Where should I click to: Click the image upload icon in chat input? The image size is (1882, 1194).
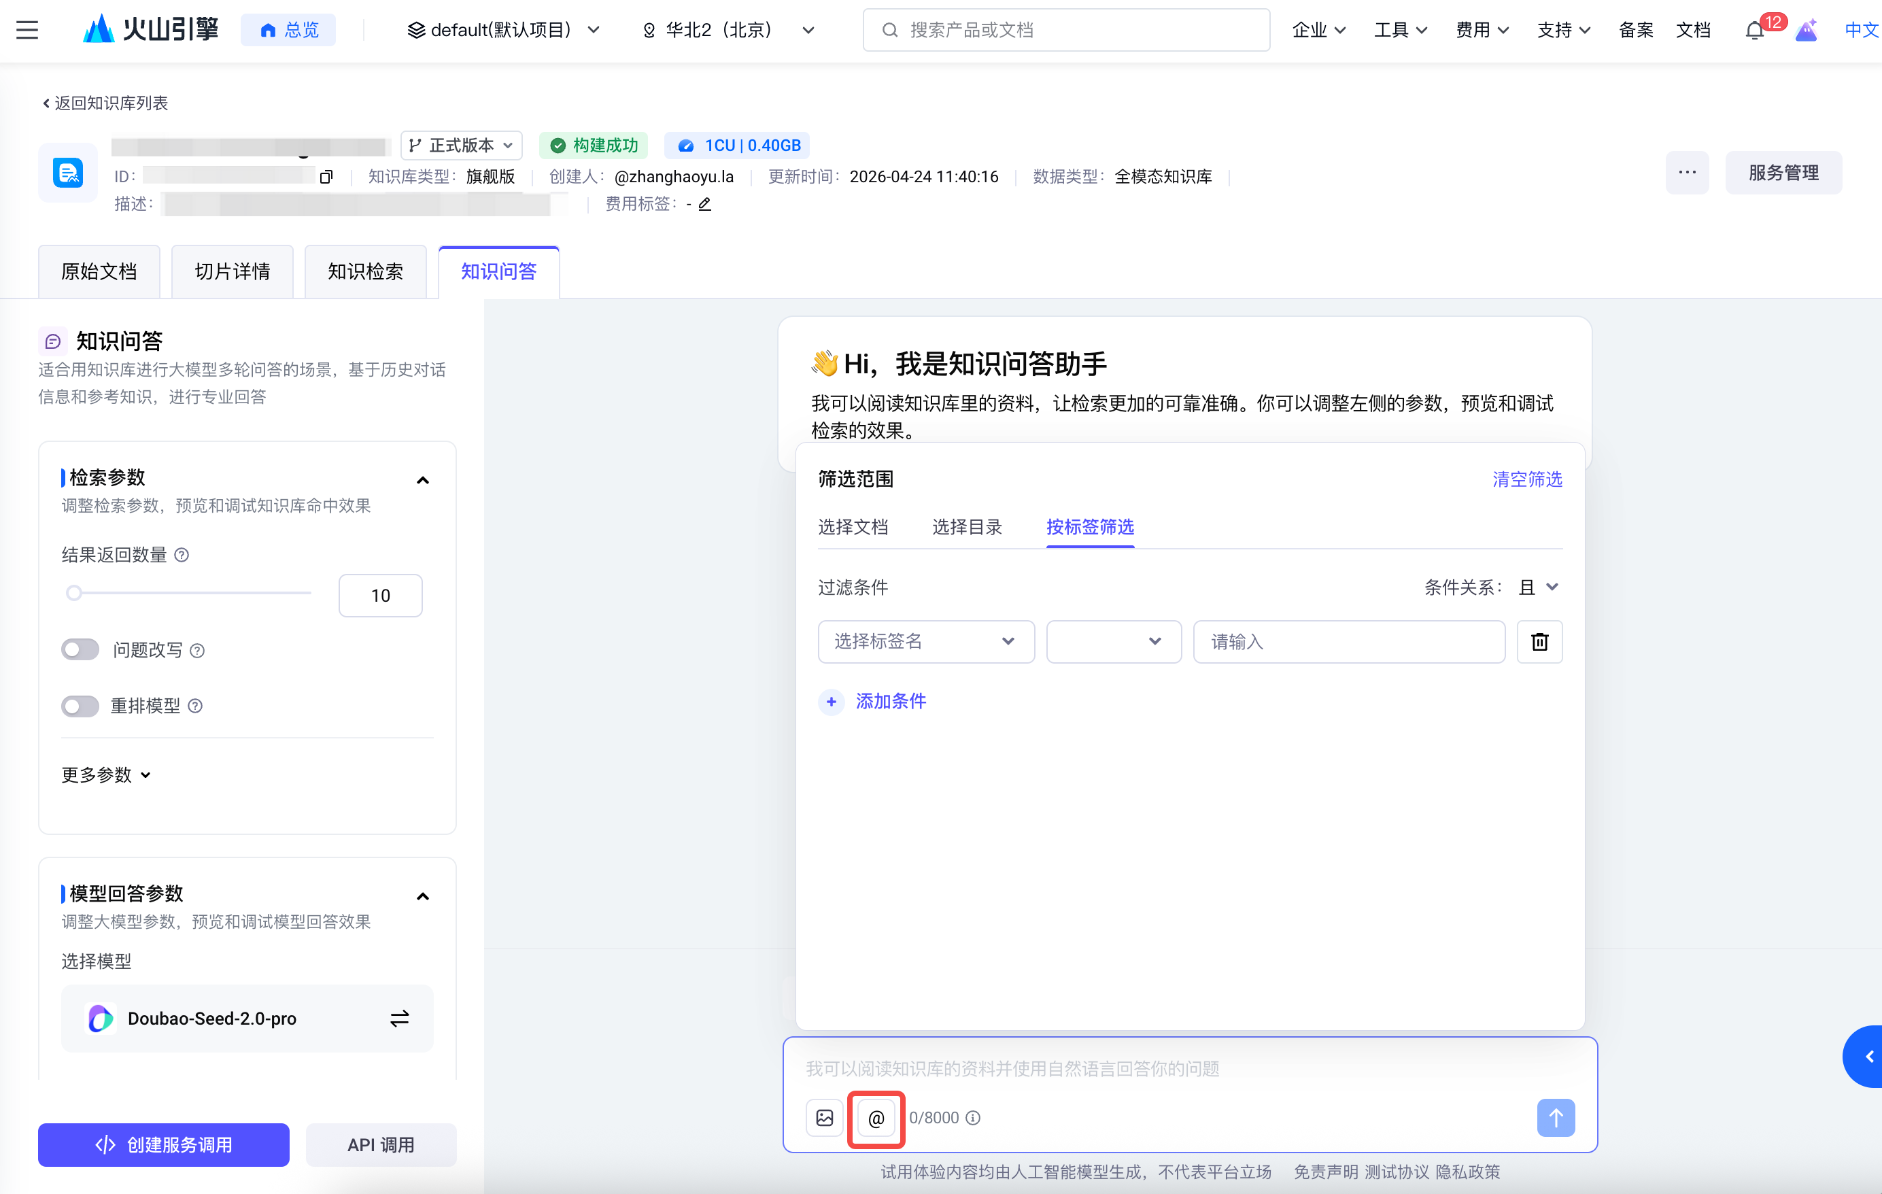coord(825,1119)
